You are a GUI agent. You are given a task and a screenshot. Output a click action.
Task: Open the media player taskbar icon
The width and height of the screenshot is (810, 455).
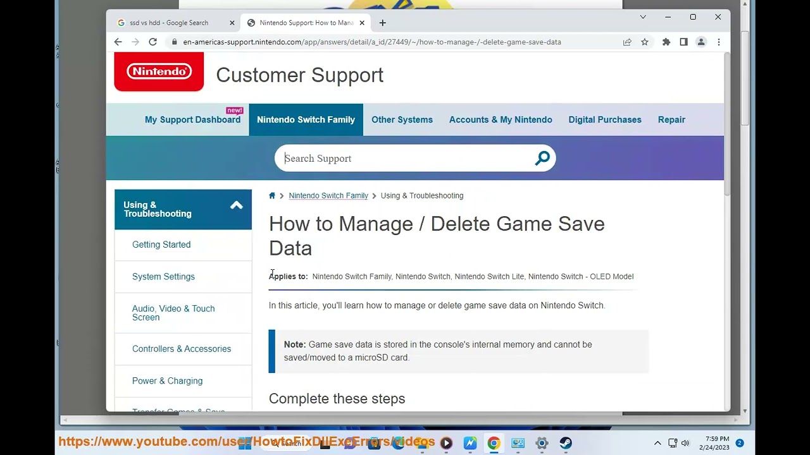446,443
